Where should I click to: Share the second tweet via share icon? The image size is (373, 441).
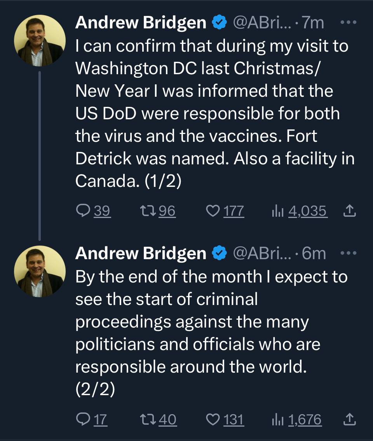(349, 419)
